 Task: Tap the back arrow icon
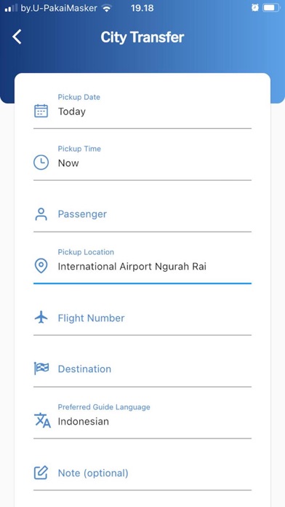17,37
